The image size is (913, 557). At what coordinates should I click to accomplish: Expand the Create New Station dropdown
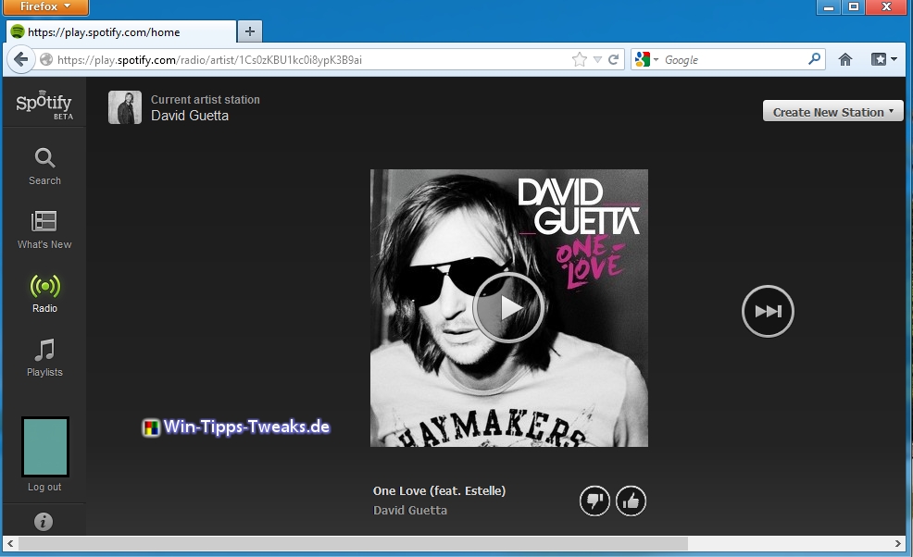pos(832,111)
